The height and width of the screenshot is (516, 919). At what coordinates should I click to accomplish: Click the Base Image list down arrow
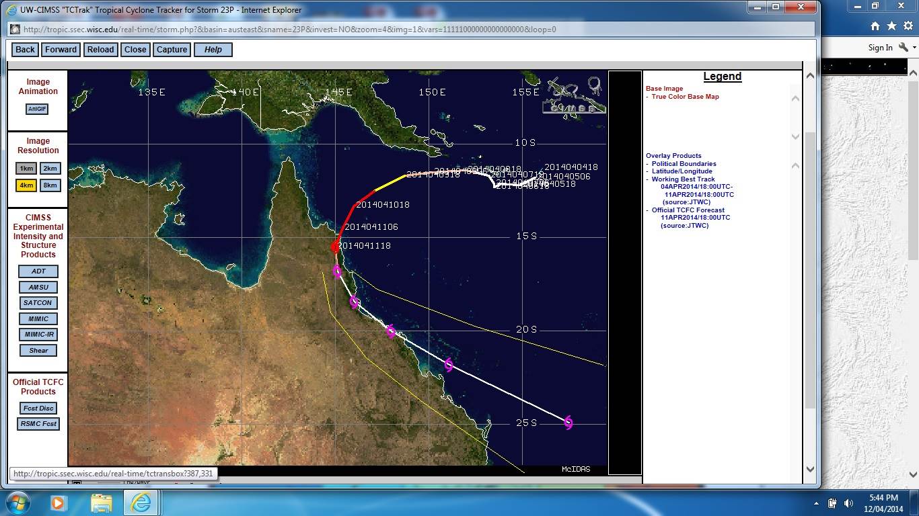coord(795,136)
